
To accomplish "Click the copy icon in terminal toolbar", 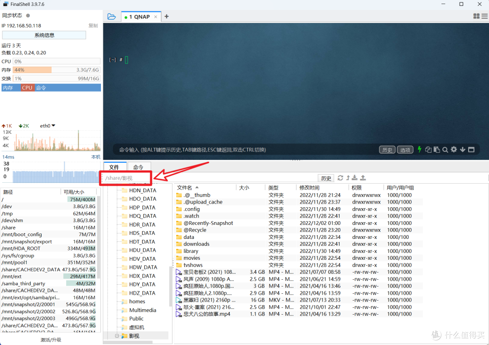I will (x=428, y=150).
